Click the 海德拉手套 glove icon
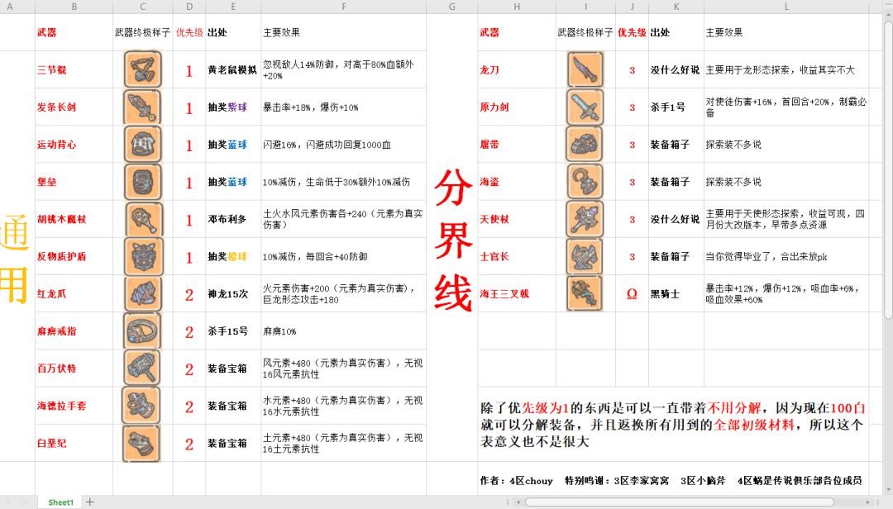893x509 pixels. tap(142, 406)
